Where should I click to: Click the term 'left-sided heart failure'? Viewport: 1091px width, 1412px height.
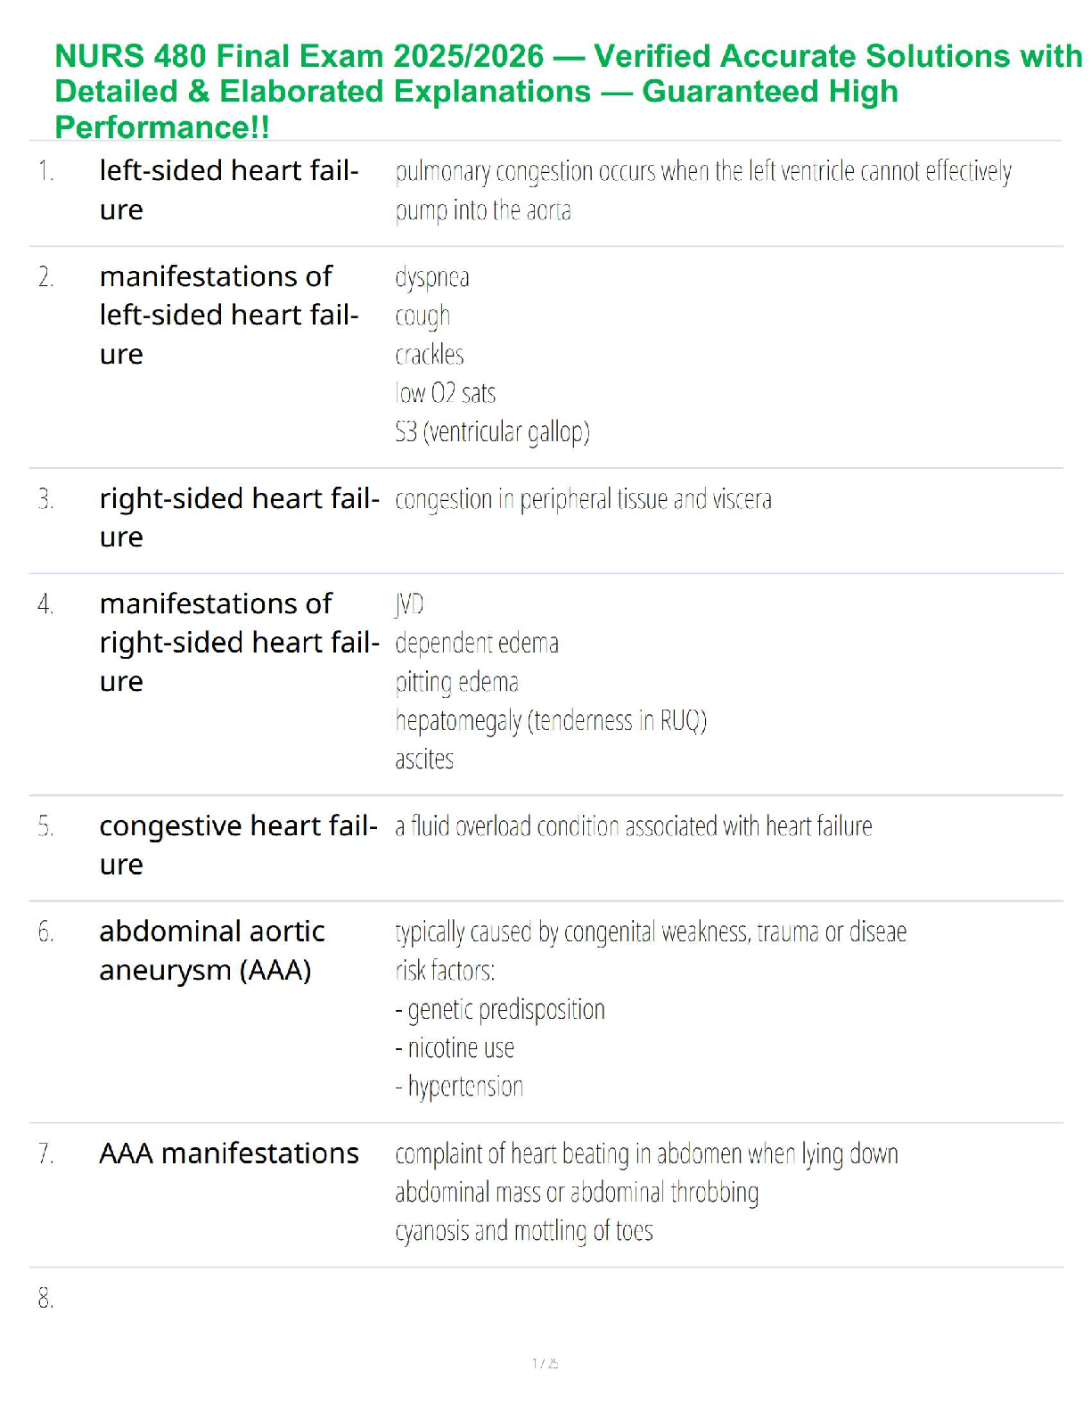229,189
